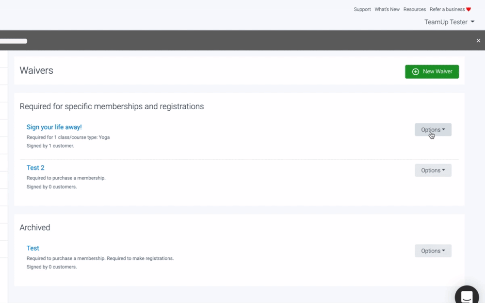Dismiss the dark banner with the X

(478, 41)
